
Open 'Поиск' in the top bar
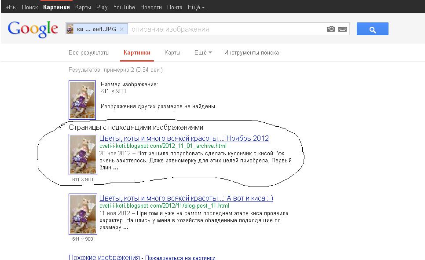(x=30, y=7)
